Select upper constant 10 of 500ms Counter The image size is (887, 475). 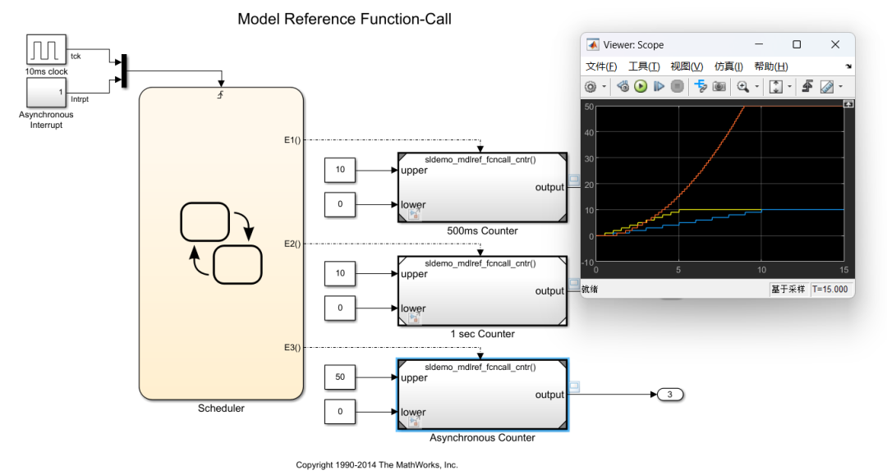click(340, 170)
